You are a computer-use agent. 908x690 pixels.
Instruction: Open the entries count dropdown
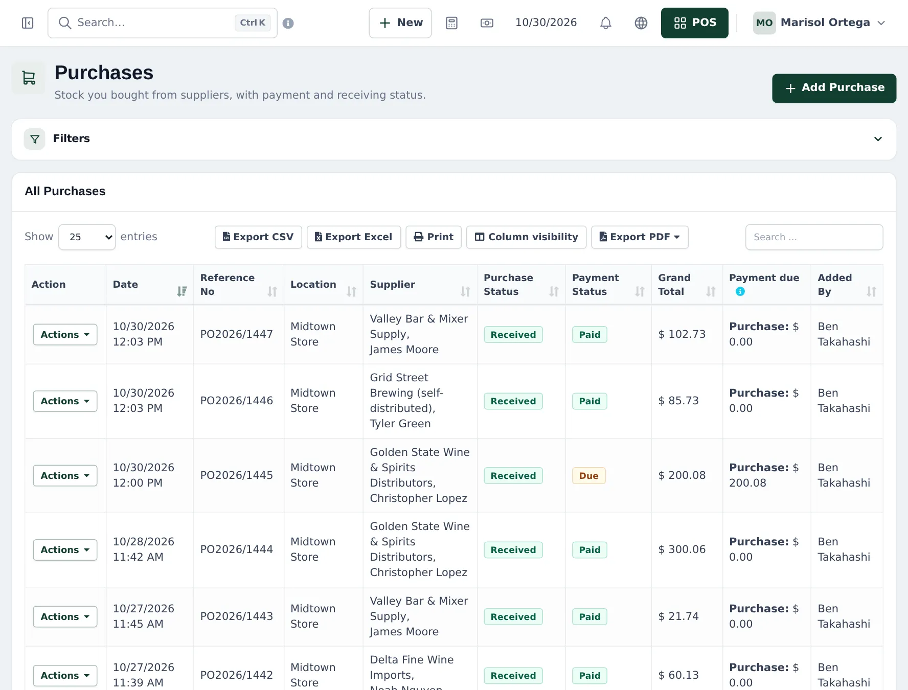click(x=87, y=237)
